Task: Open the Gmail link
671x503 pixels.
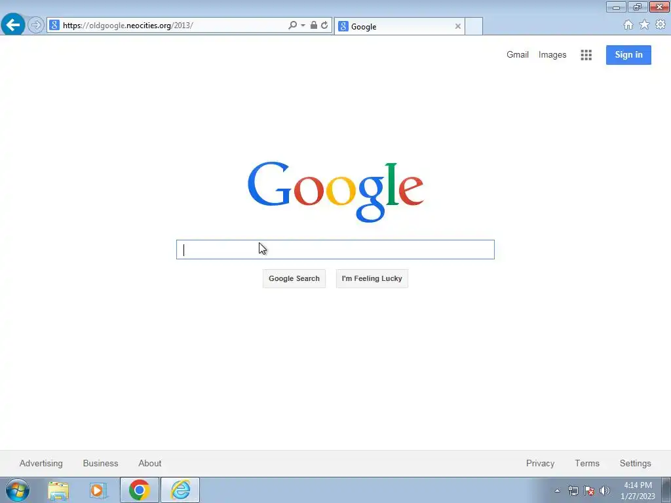Action: [x=518, y=55]
